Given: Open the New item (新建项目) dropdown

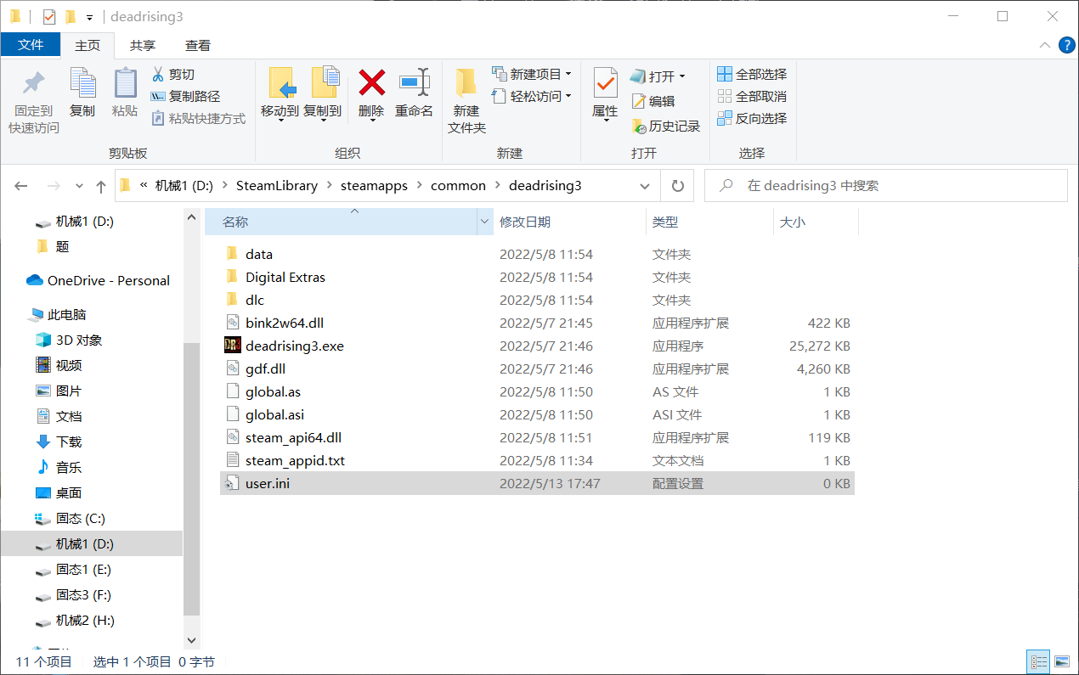Looking at the screenshot, I should (531, 75).
